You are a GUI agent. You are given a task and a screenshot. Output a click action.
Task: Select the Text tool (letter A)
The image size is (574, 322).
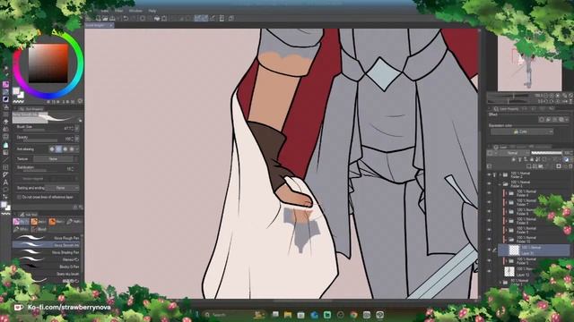pyautogui.click(x=5, y=182)
